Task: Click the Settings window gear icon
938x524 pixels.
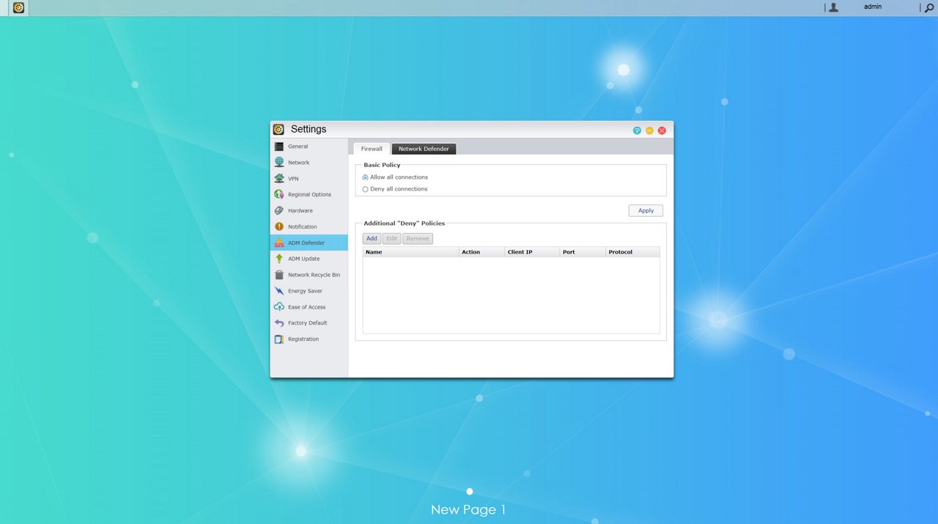Action: 278,129
